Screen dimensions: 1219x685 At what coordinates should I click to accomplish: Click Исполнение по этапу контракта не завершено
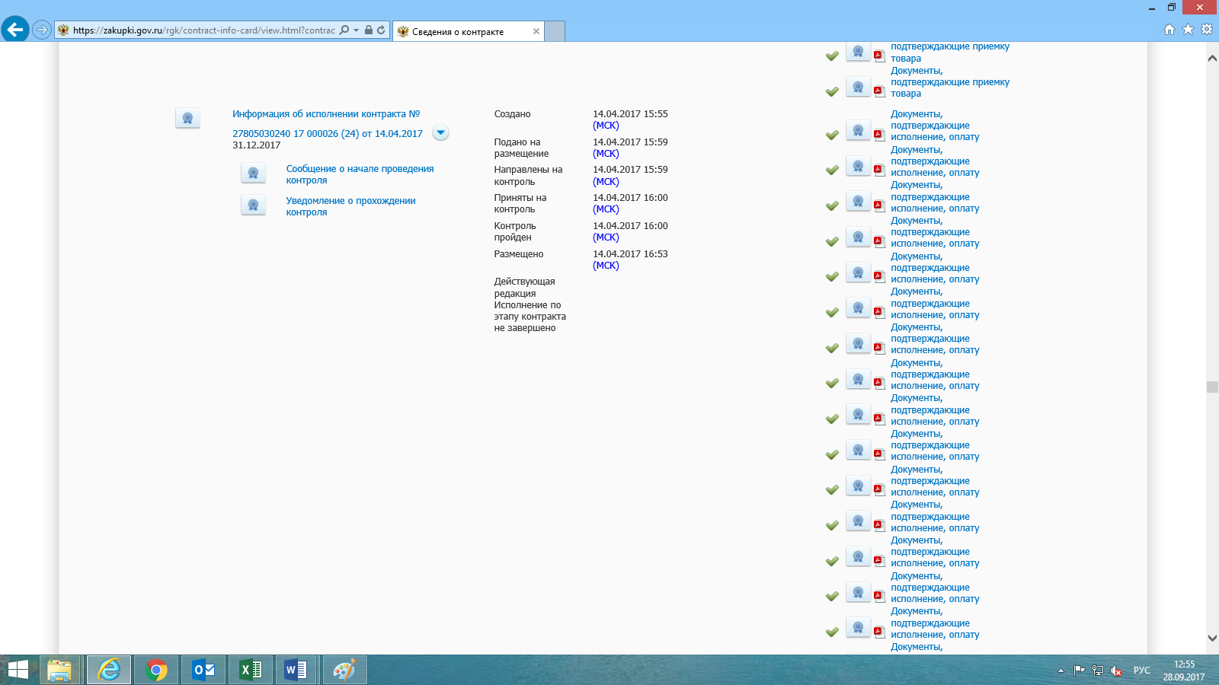530,317
